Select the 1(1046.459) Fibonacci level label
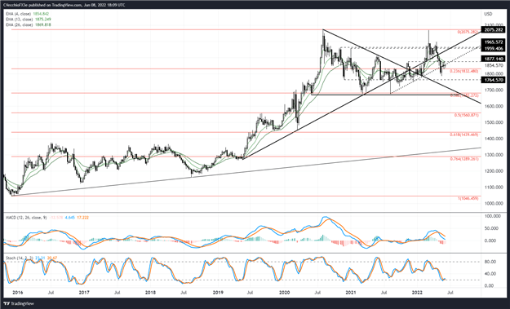This screenshot has height=309, width=510. (468, 198)
